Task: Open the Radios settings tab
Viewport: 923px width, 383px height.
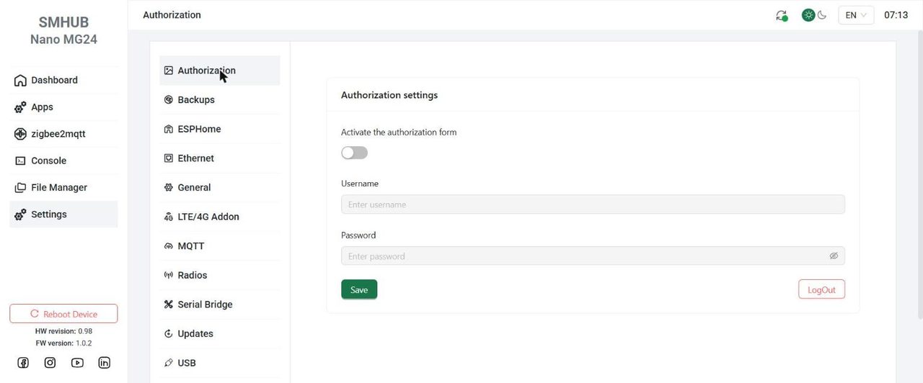Action: point(220,275)
